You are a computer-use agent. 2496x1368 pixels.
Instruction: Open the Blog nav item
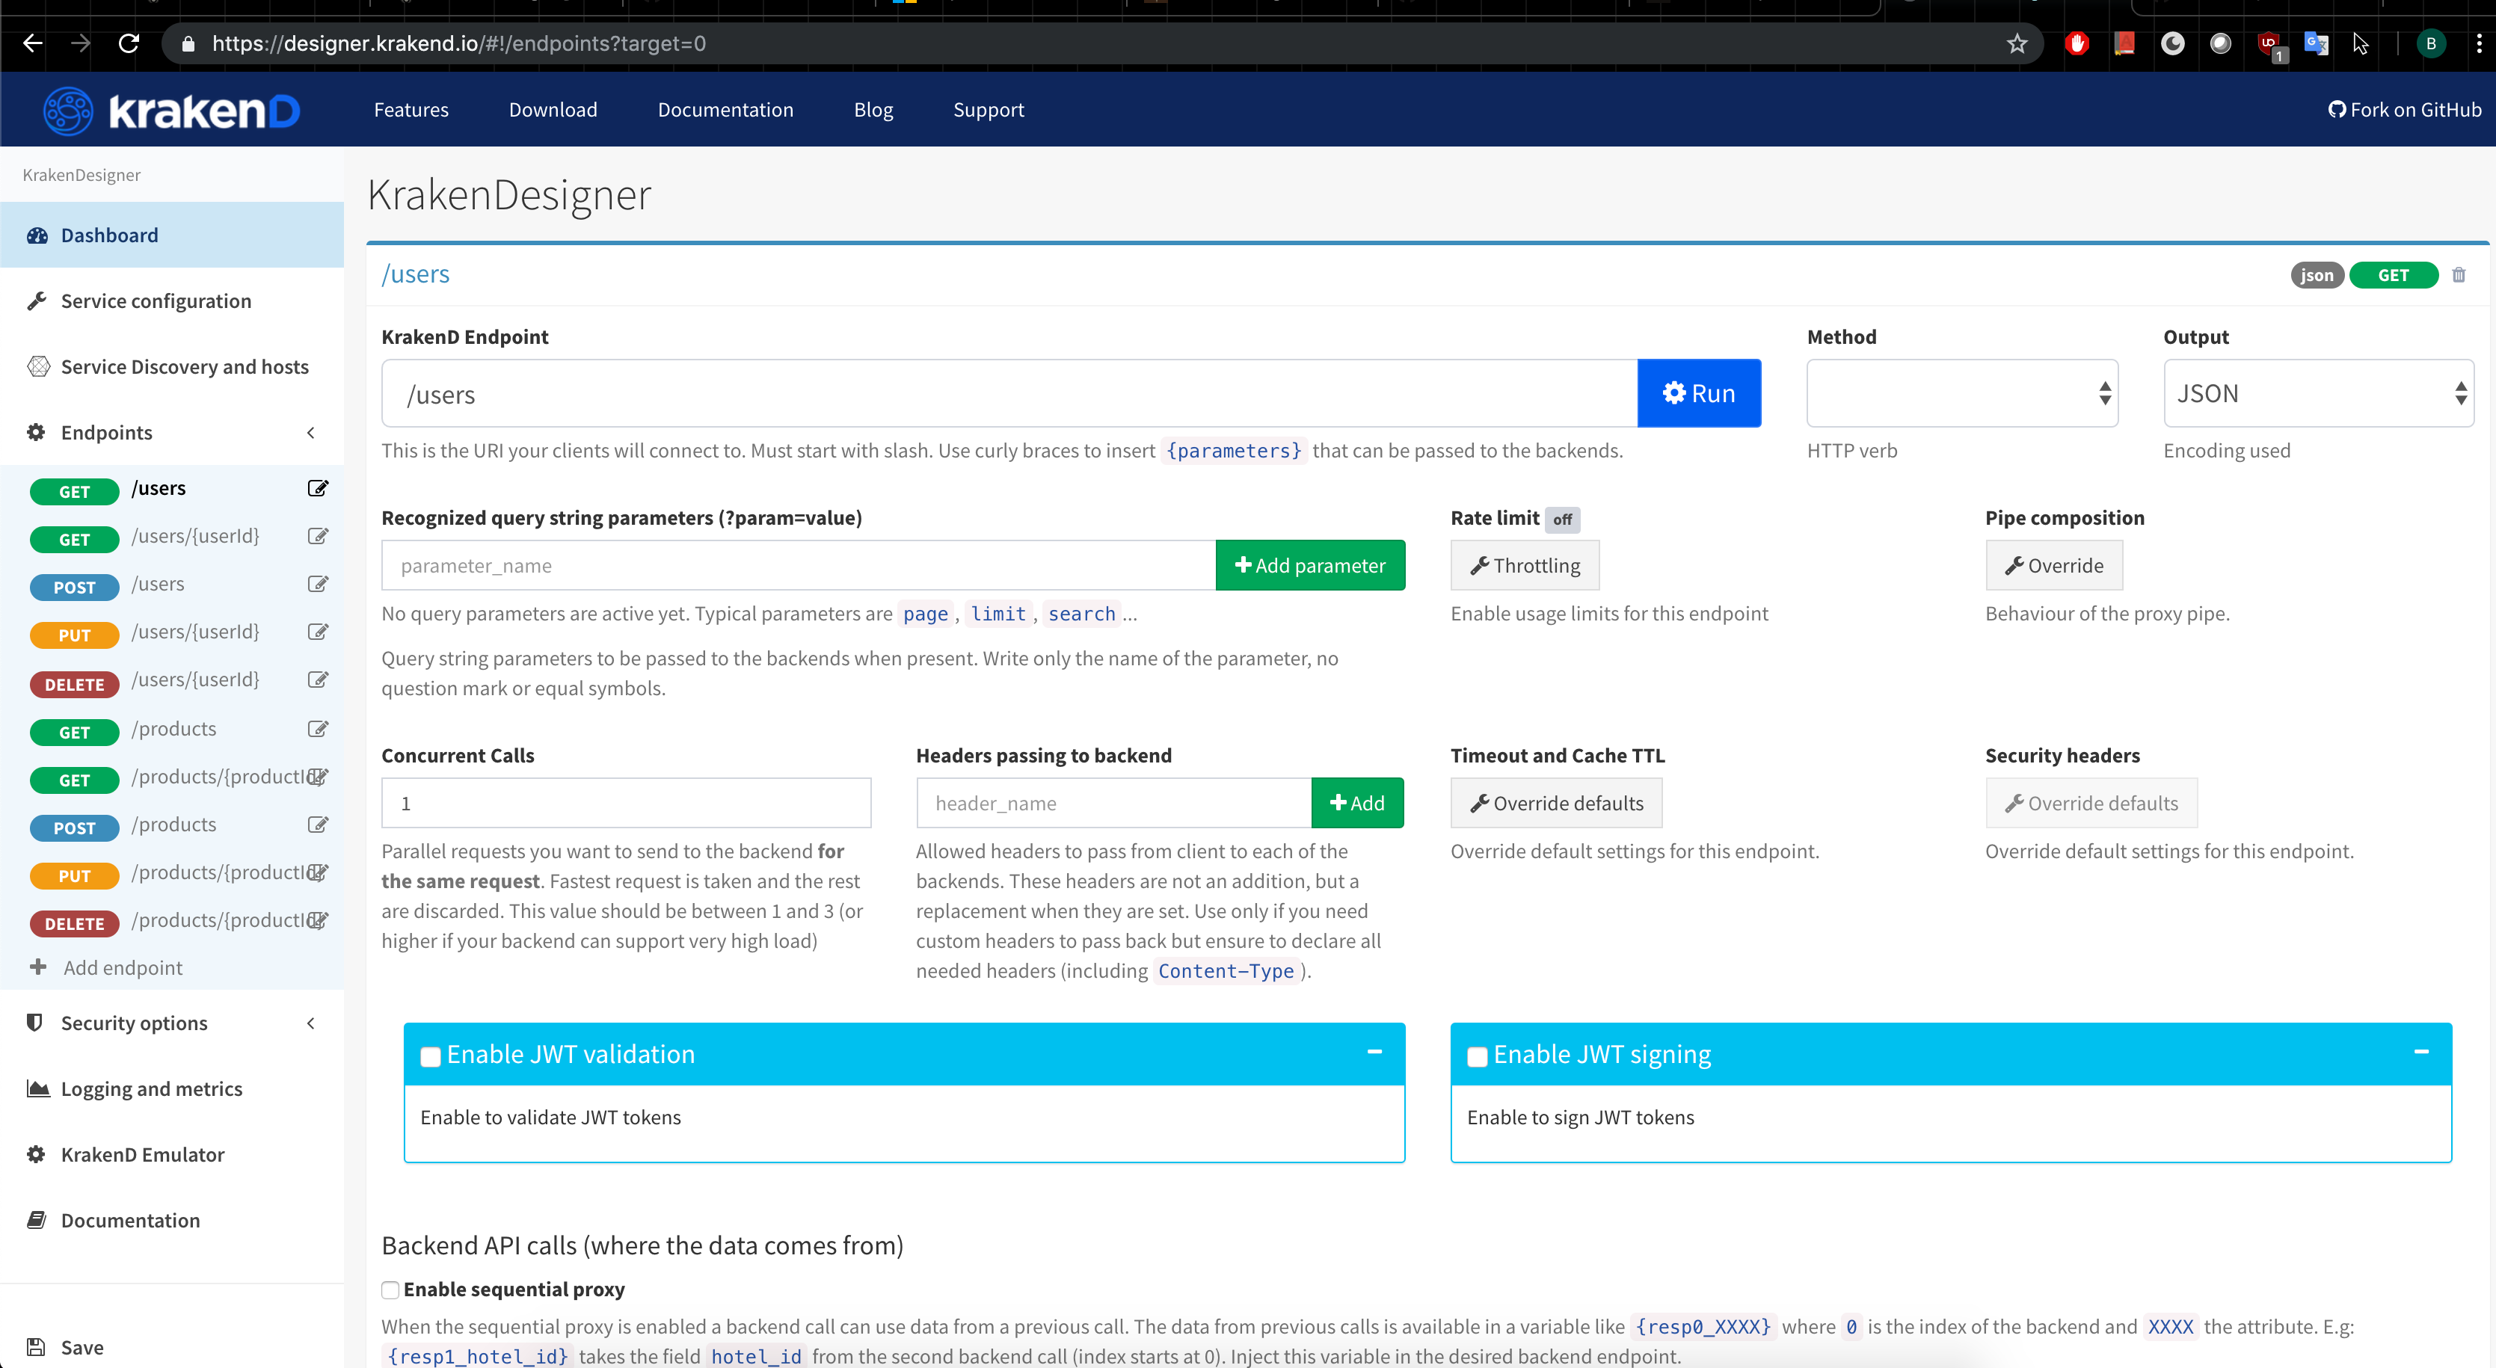click(x=873, y=109)
